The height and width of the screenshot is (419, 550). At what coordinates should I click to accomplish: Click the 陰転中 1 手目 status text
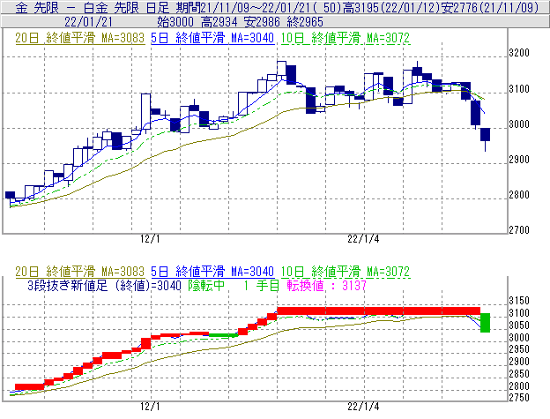234,286
